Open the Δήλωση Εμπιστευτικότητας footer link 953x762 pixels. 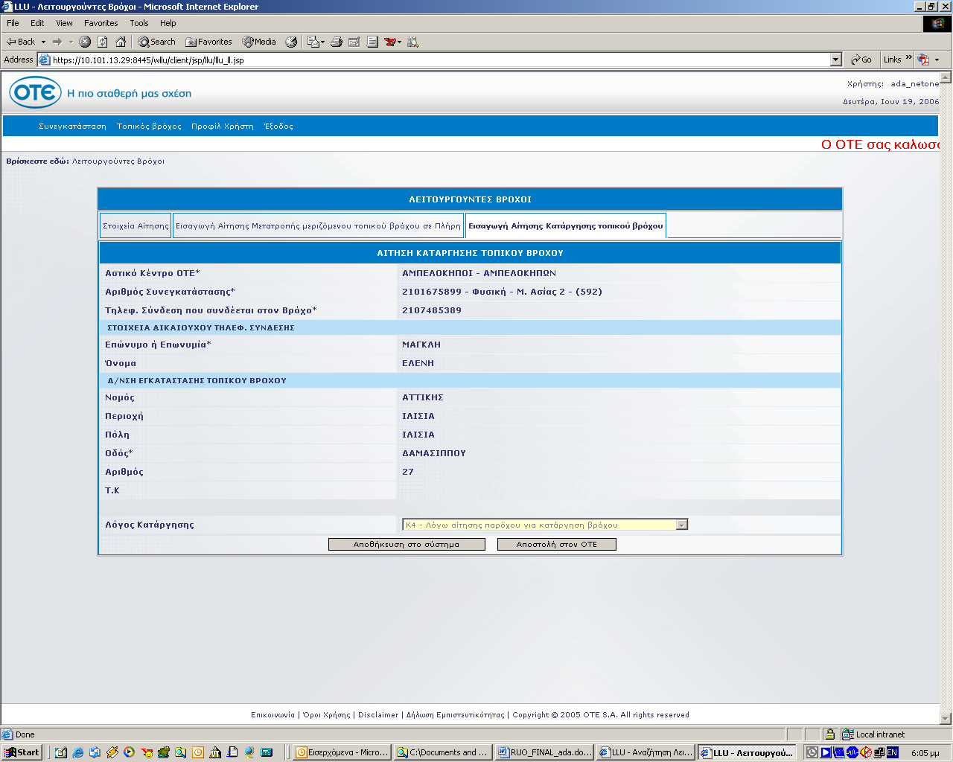(x=455, y=715)
